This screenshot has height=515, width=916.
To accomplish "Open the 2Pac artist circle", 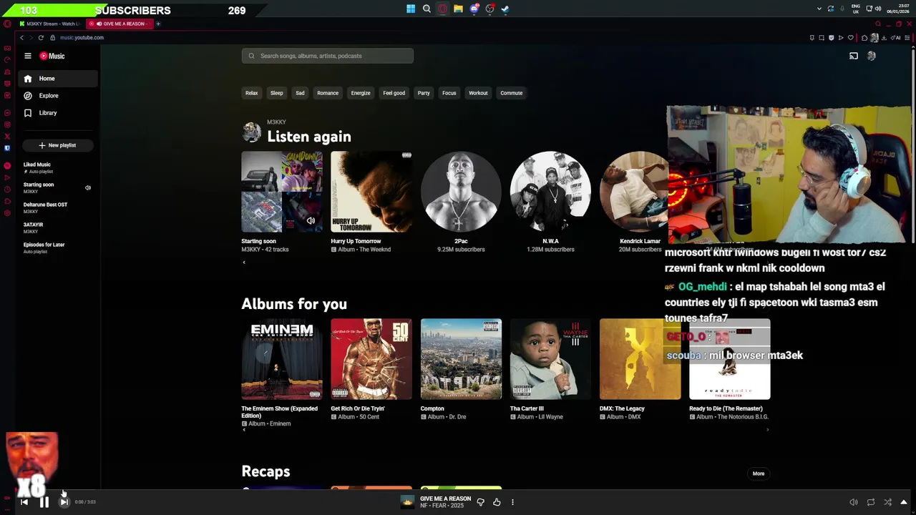I will click(x=461, y=192).
